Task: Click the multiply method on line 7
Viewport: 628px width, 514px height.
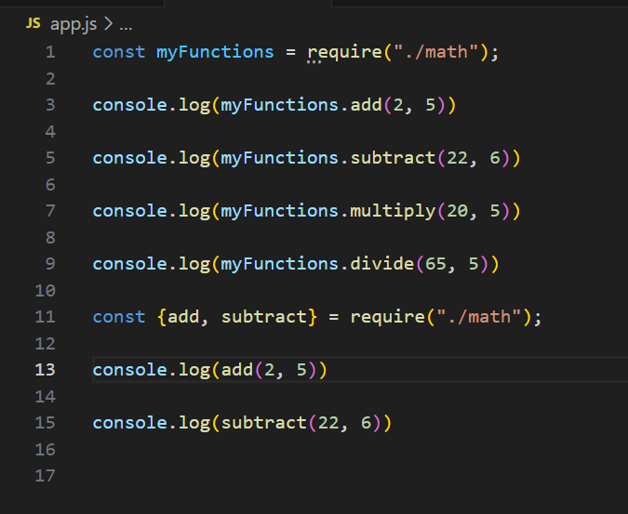Action: pos(393,211)
